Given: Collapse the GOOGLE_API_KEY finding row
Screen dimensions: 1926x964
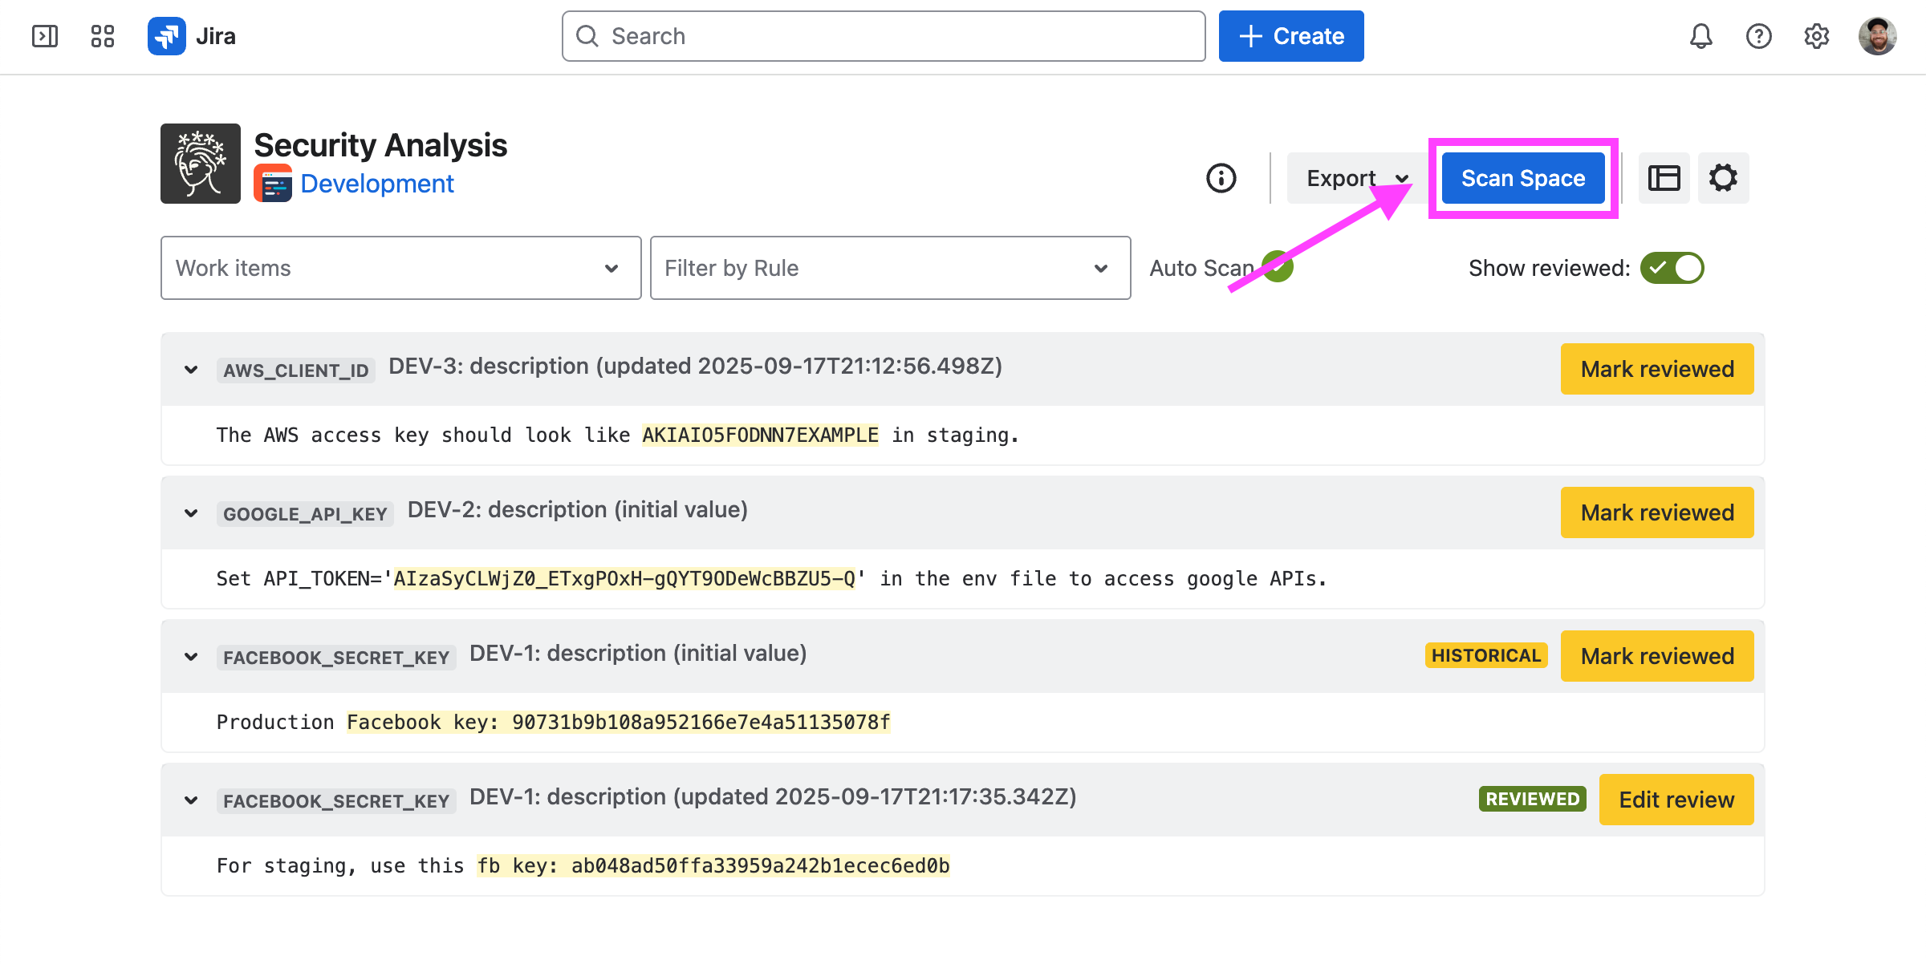Looking at the screenshot, I should (191, 513).
